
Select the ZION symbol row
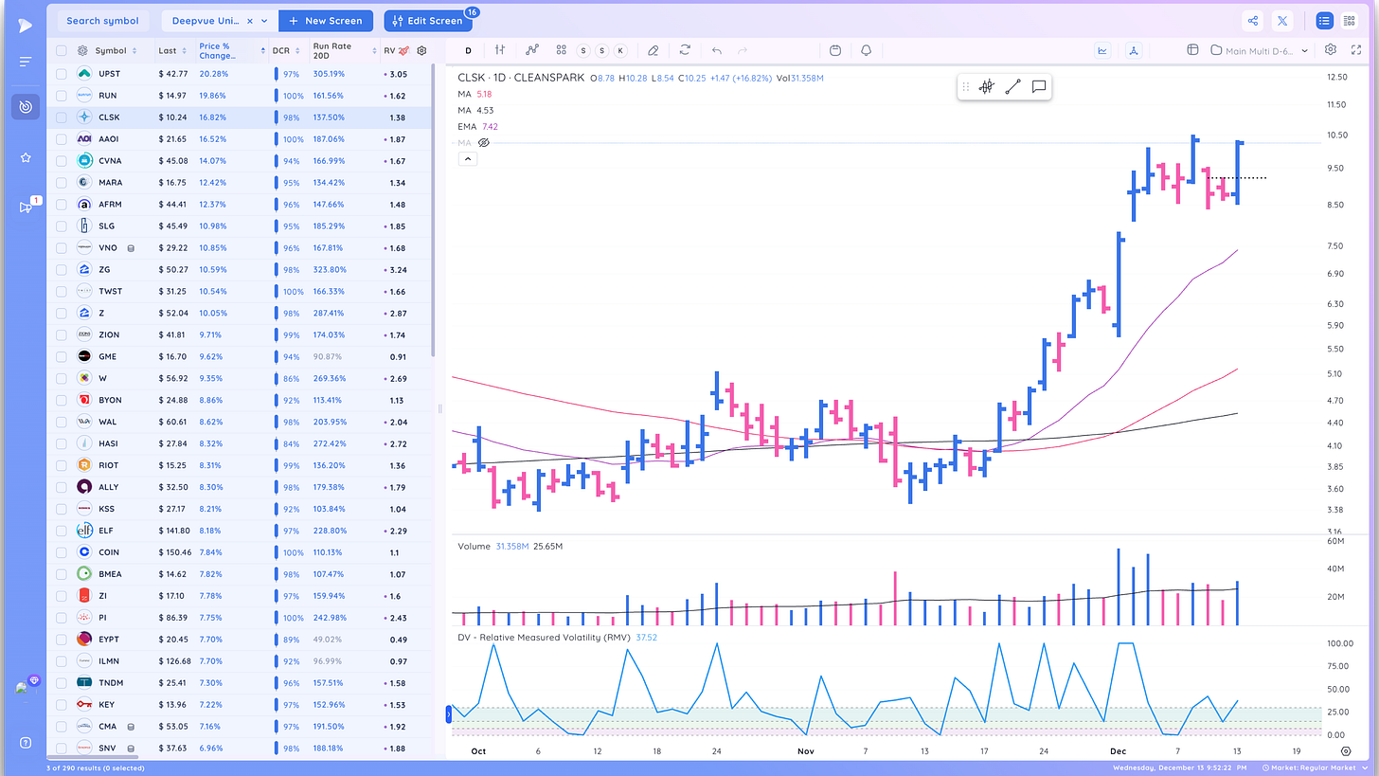(240, 334)
